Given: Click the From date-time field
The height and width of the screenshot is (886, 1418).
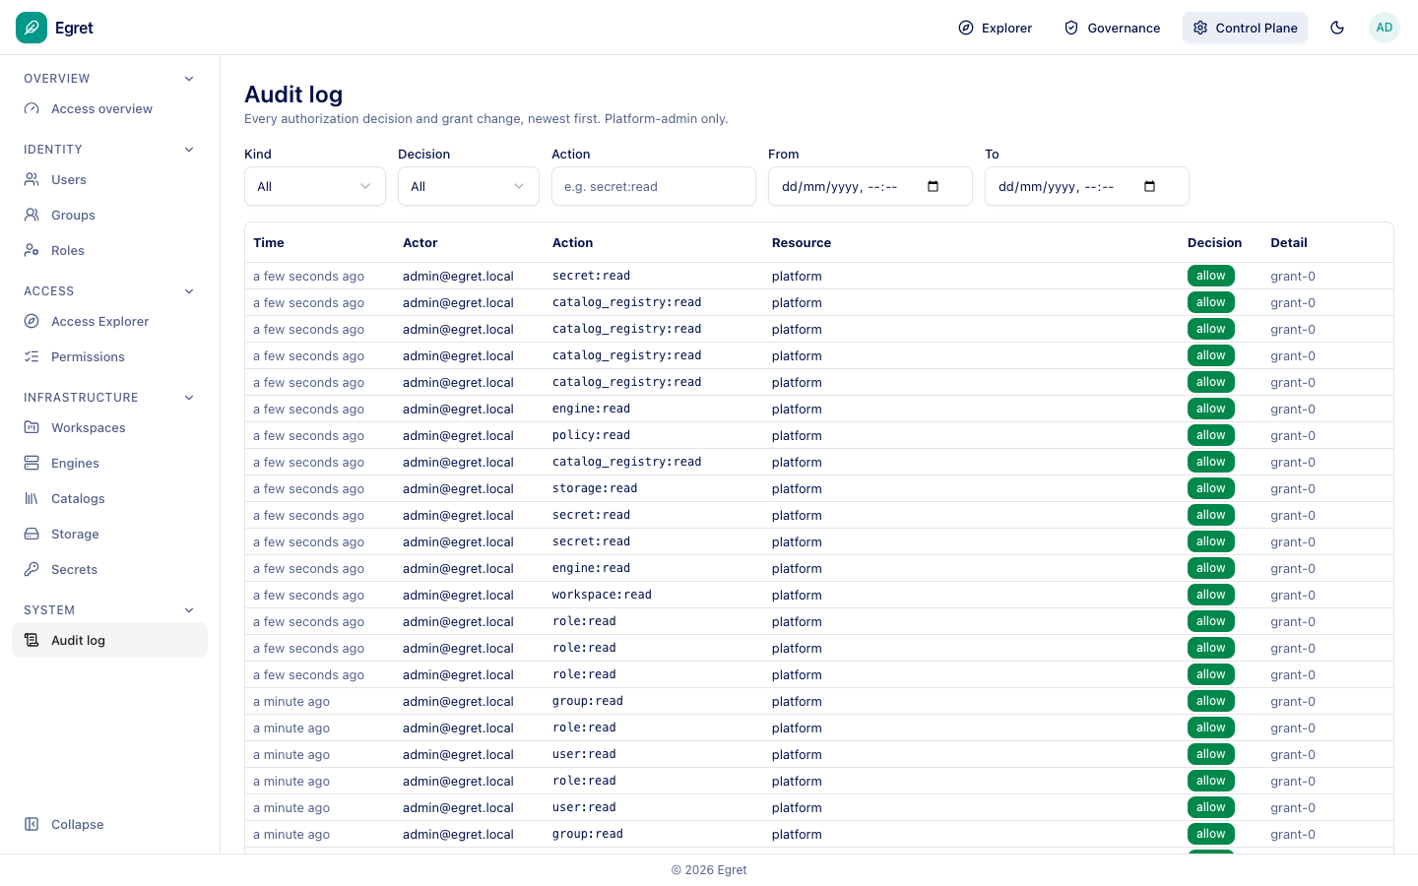Looking at the screenshot, I should (870, 186).
